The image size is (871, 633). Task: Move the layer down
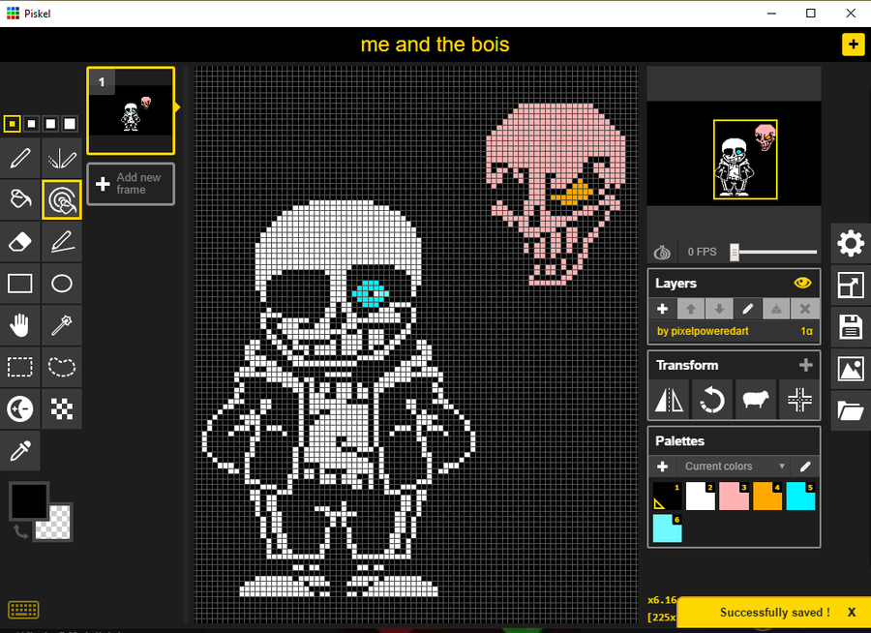pos(719,309)
